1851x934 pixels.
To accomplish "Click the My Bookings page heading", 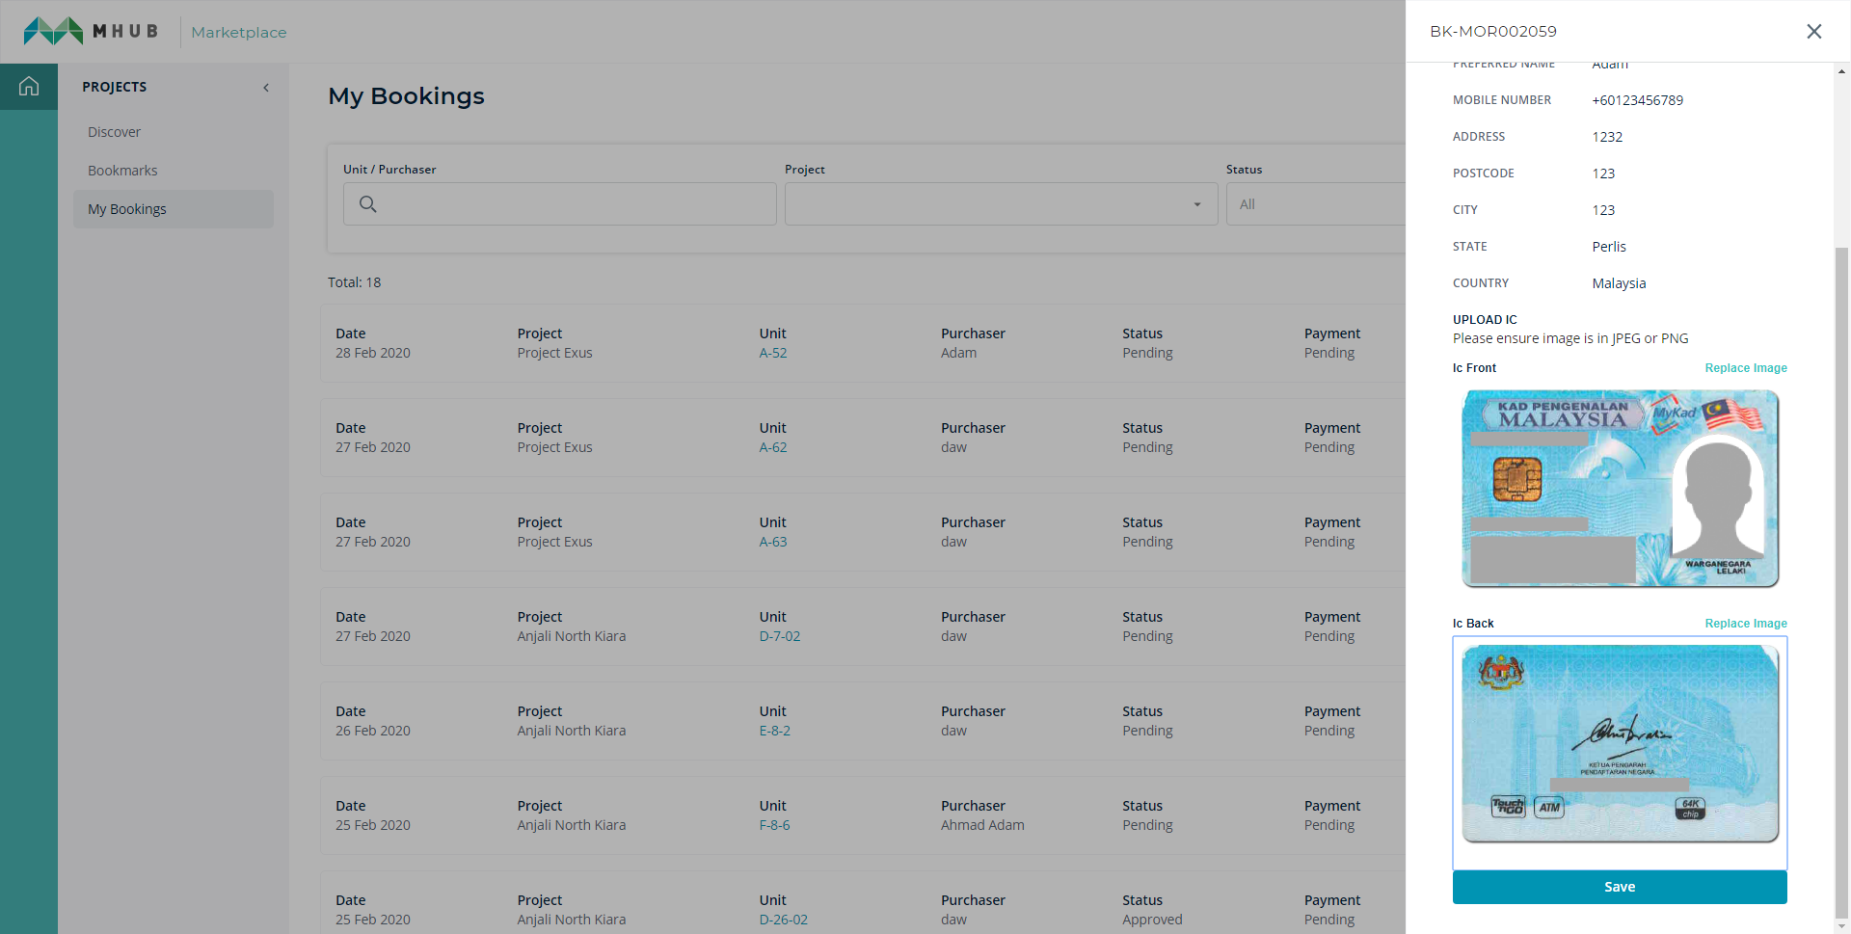I will coord(406,96).
